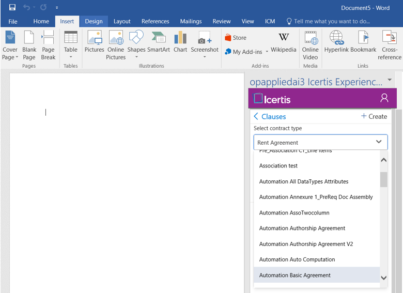
Task: Open the References tab
Action: [x=155, y=21]
